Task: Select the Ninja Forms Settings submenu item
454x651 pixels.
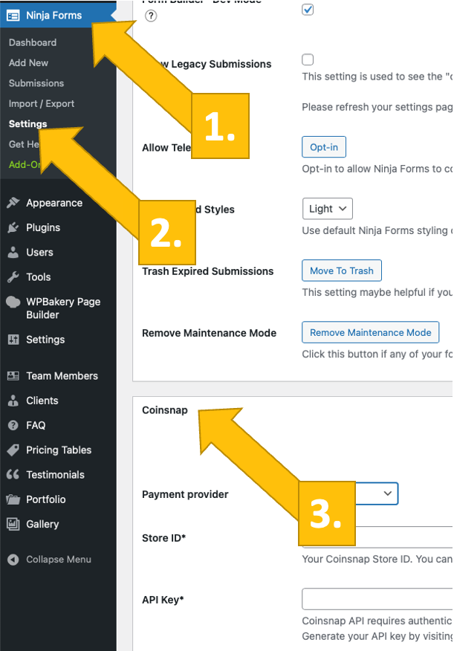Action: [x=27, y=124]
